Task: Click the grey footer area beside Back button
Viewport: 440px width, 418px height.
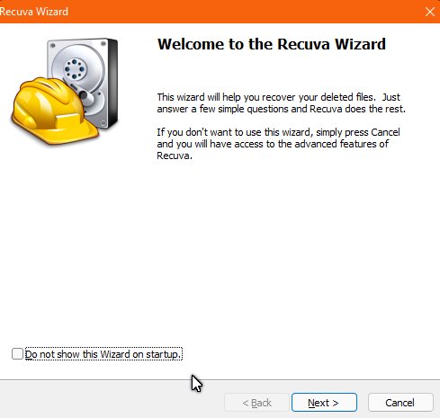Action: pos(111,400)
